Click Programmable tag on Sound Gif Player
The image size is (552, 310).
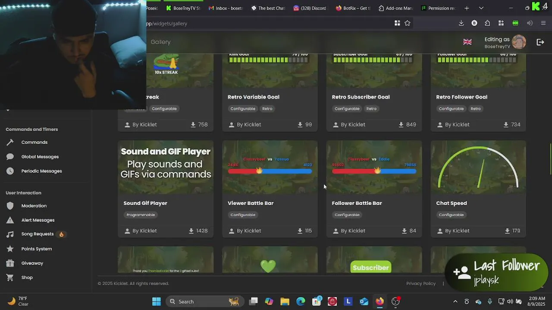click(x=141, y=215)
